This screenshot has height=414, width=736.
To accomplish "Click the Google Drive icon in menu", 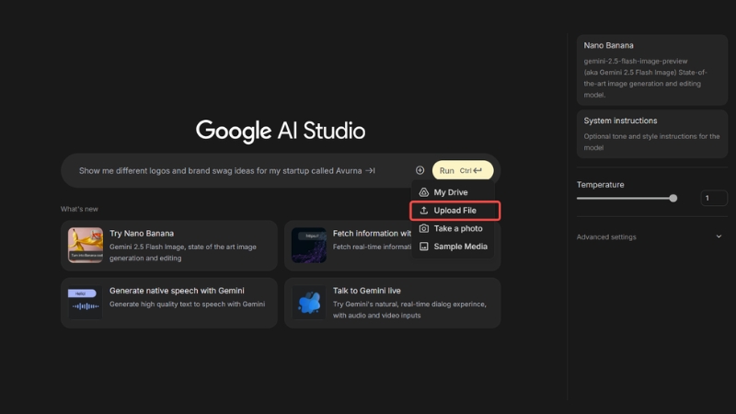I will coord(424,192).
